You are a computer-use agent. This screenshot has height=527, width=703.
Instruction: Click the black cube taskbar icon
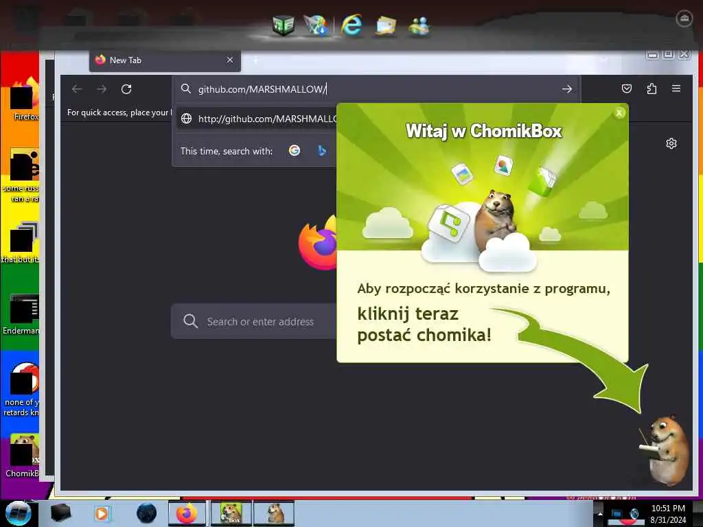60,513
